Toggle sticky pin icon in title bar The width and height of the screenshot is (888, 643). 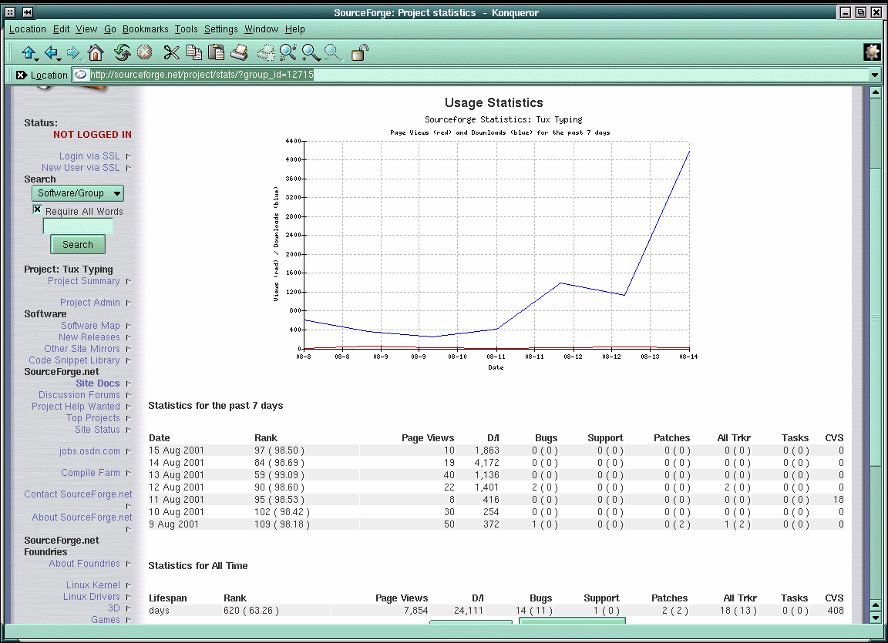27,12
